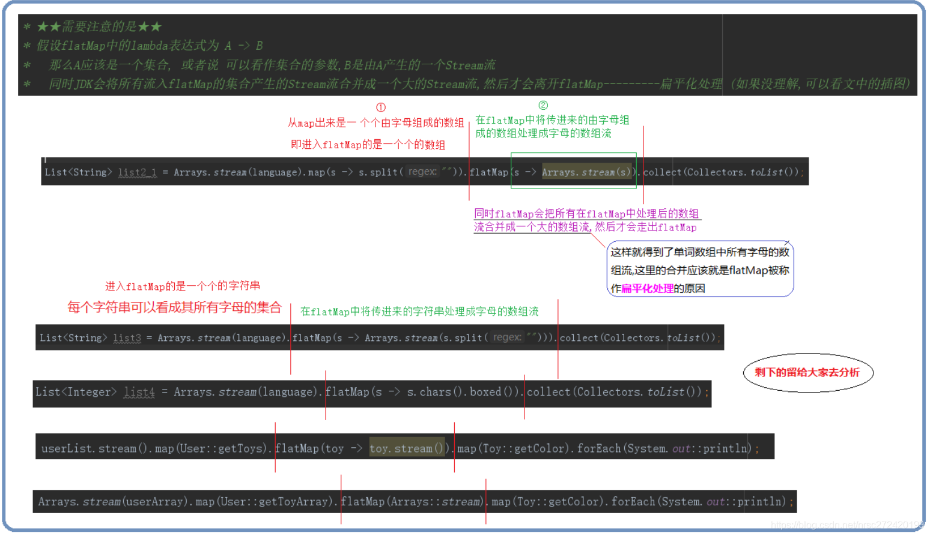The image size is (930, 536).
Task: Click Collectors.toList() in the list2_1 line
Action: (x=741, y=172)
